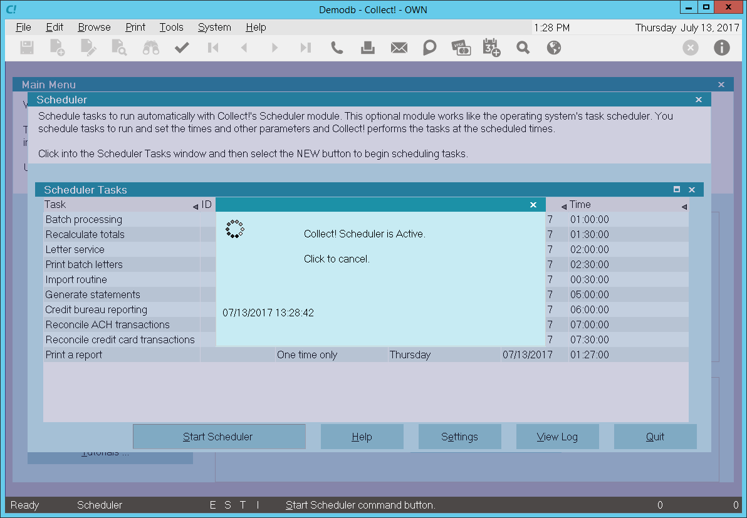This screenshot has height=518, width=747.
Task: Click the grey circled X cancel icon
Action: pyautogui.click(x=691, y=48)
